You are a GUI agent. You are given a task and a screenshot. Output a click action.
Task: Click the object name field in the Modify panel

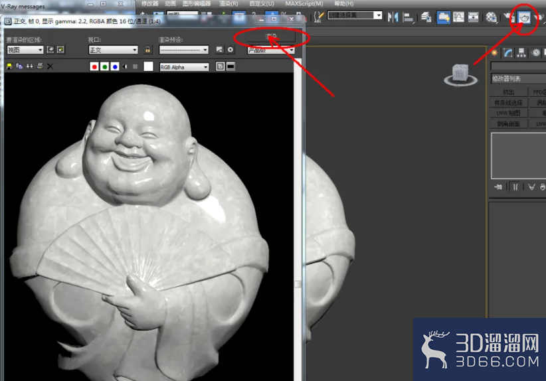tap(518, 66)
